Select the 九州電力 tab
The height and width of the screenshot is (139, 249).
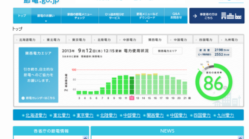click(x=230, y=40)
